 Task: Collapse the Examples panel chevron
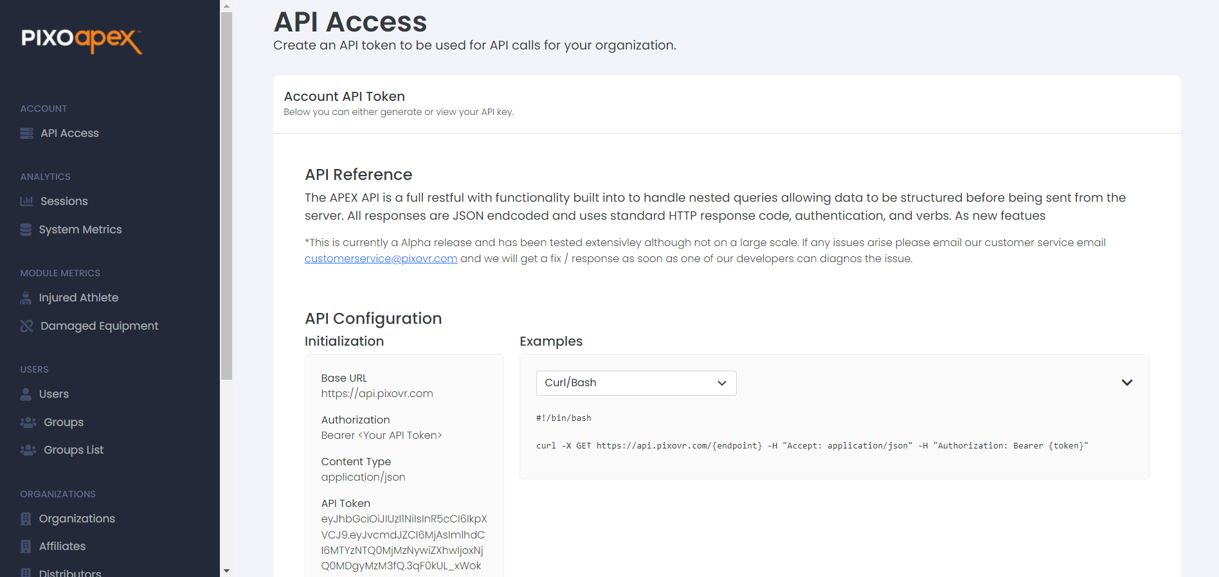(x=1126, y=383)
